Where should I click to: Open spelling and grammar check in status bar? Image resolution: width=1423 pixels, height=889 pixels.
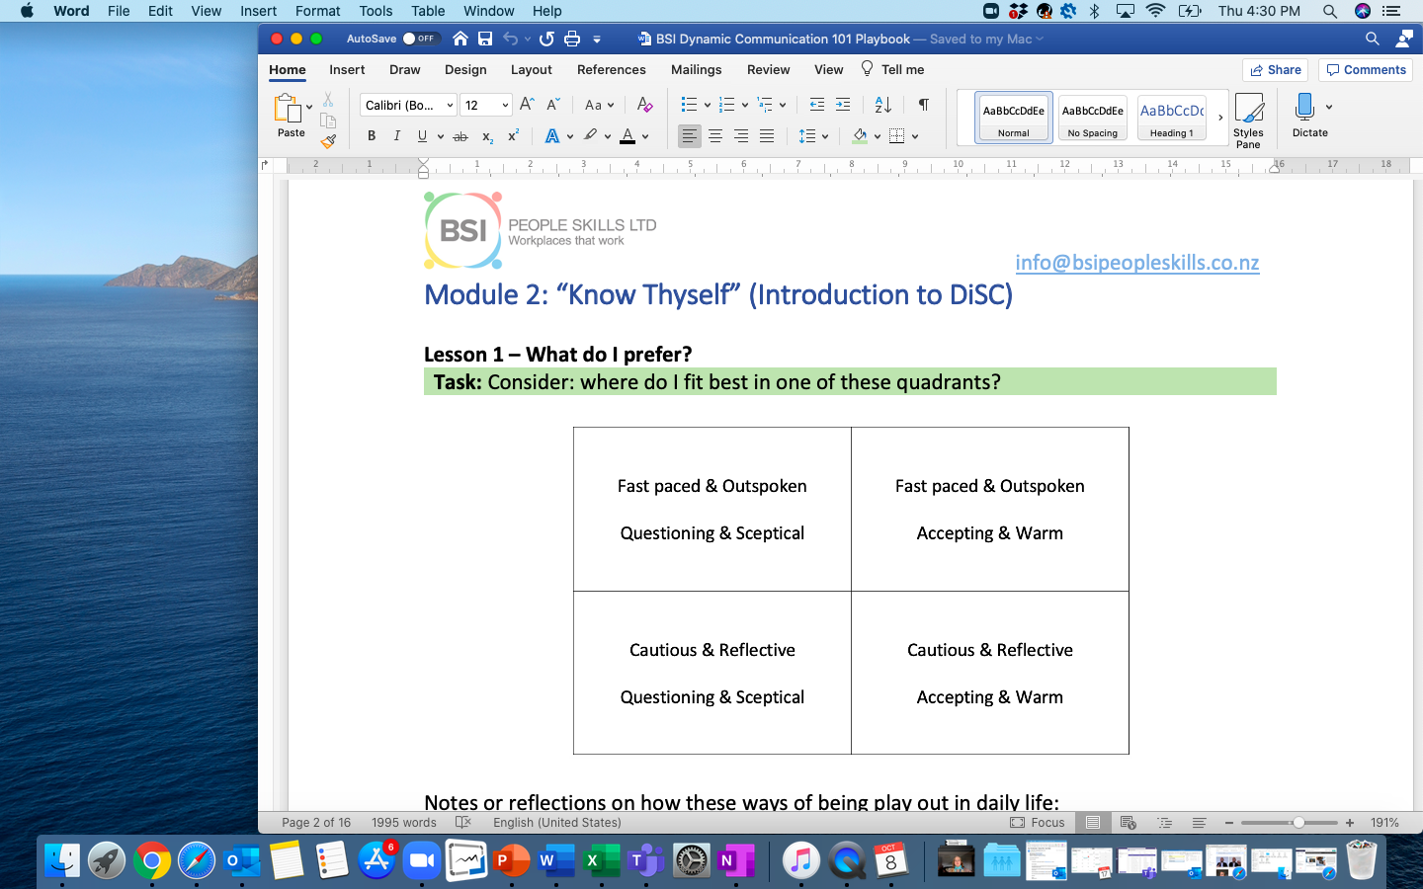(463, 822)
